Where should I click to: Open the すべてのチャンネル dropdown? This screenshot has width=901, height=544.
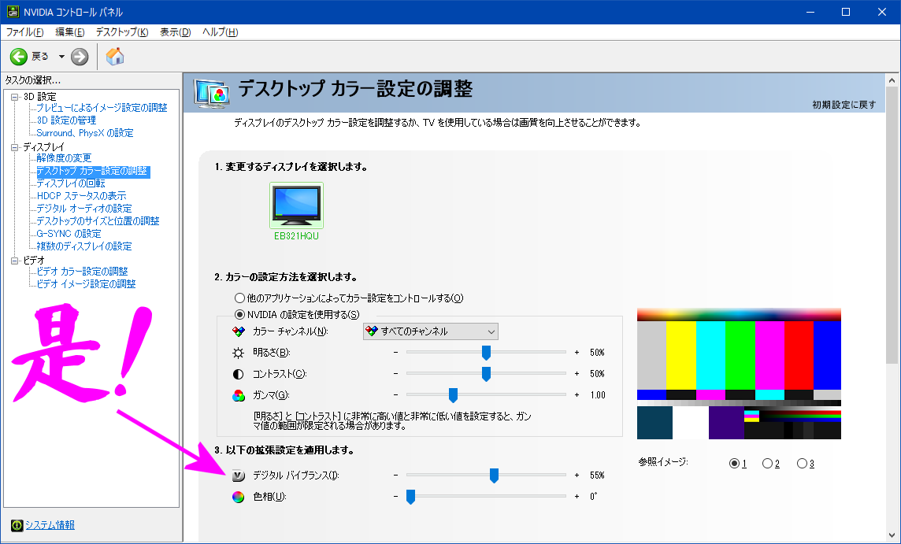430,331
